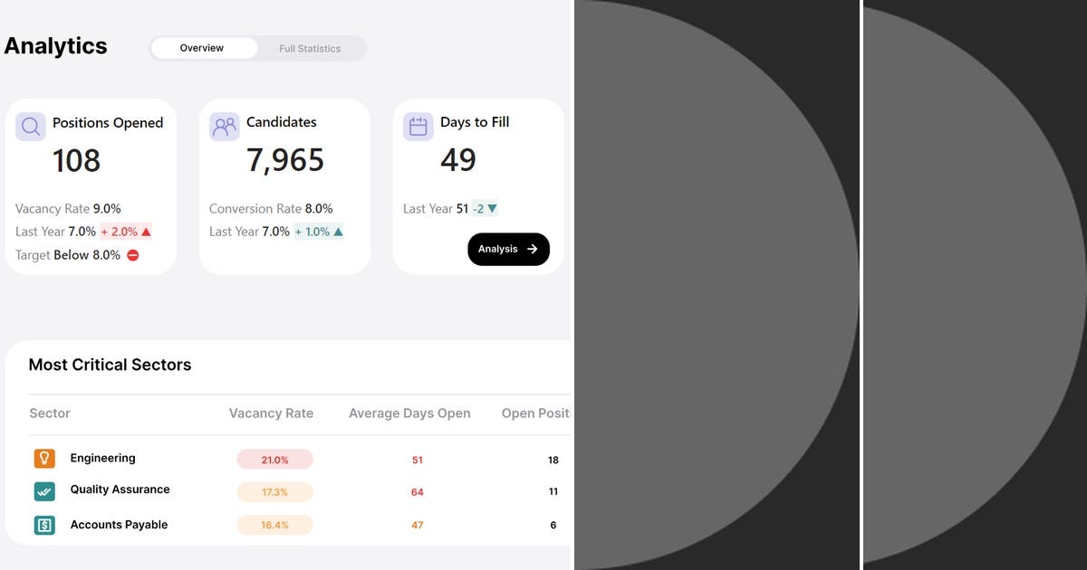
Task: Click the Engineering lightbulb sector icon
Action: click(44, 458)
